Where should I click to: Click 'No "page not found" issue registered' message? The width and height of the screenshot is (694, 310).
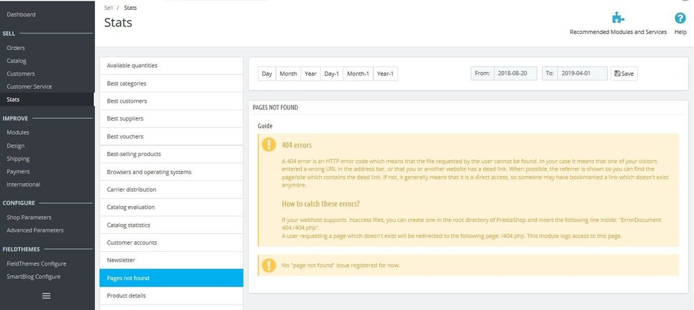coord(341,266)
